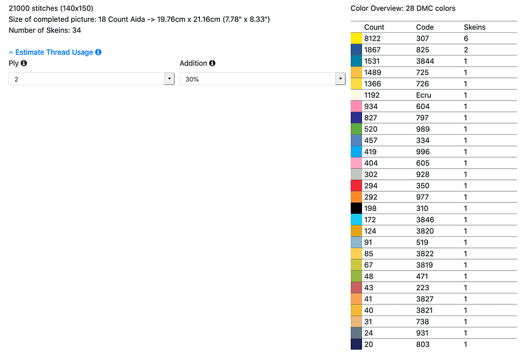
Task: Select the orange swatch for code 977
Action: coord(356,197)
